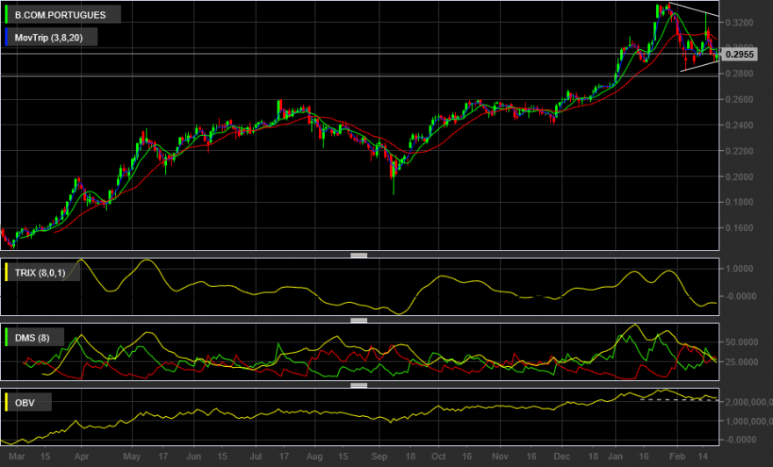Select the B.COM.PORTUGUES chart label
The height and width of the screenshot is (467, 773).
tap(60, 15)
